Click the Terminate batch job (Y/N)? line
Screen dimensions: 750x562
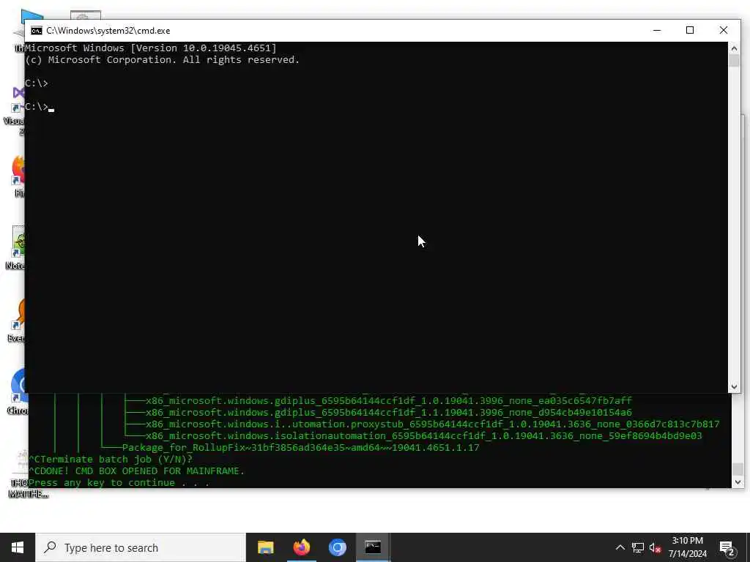tap(111, 460)
